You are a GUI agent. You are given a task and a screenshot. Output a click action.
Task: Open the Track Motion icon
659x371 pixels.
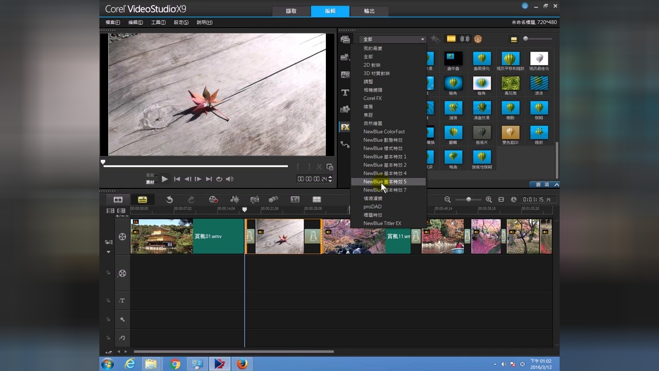point(273,199)
